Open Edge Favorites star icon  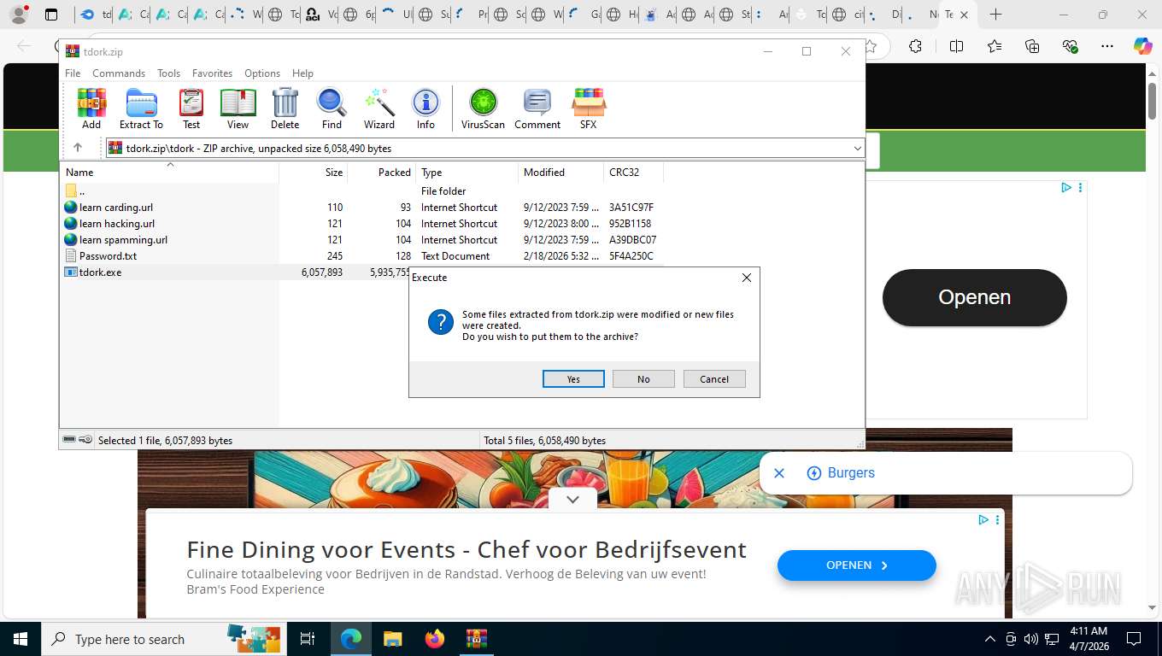click(x=995, y=46)
